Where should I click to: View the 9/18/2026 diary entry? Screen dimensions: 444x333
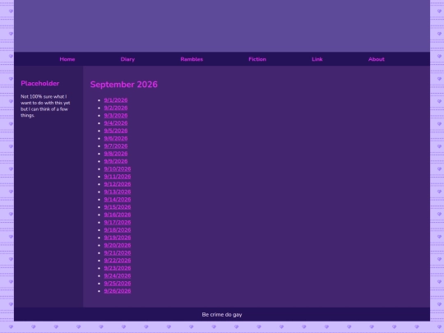click(x=118, y=230)
